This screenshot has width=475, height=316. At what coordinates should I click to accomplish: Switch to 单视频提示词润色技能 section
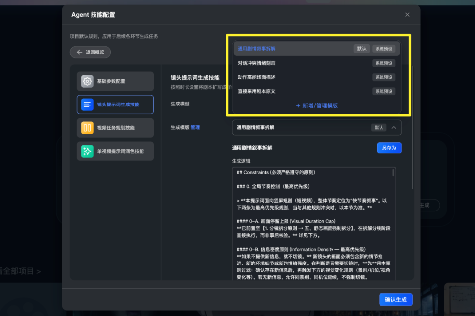pyautogui.click(x=115, y=151)
